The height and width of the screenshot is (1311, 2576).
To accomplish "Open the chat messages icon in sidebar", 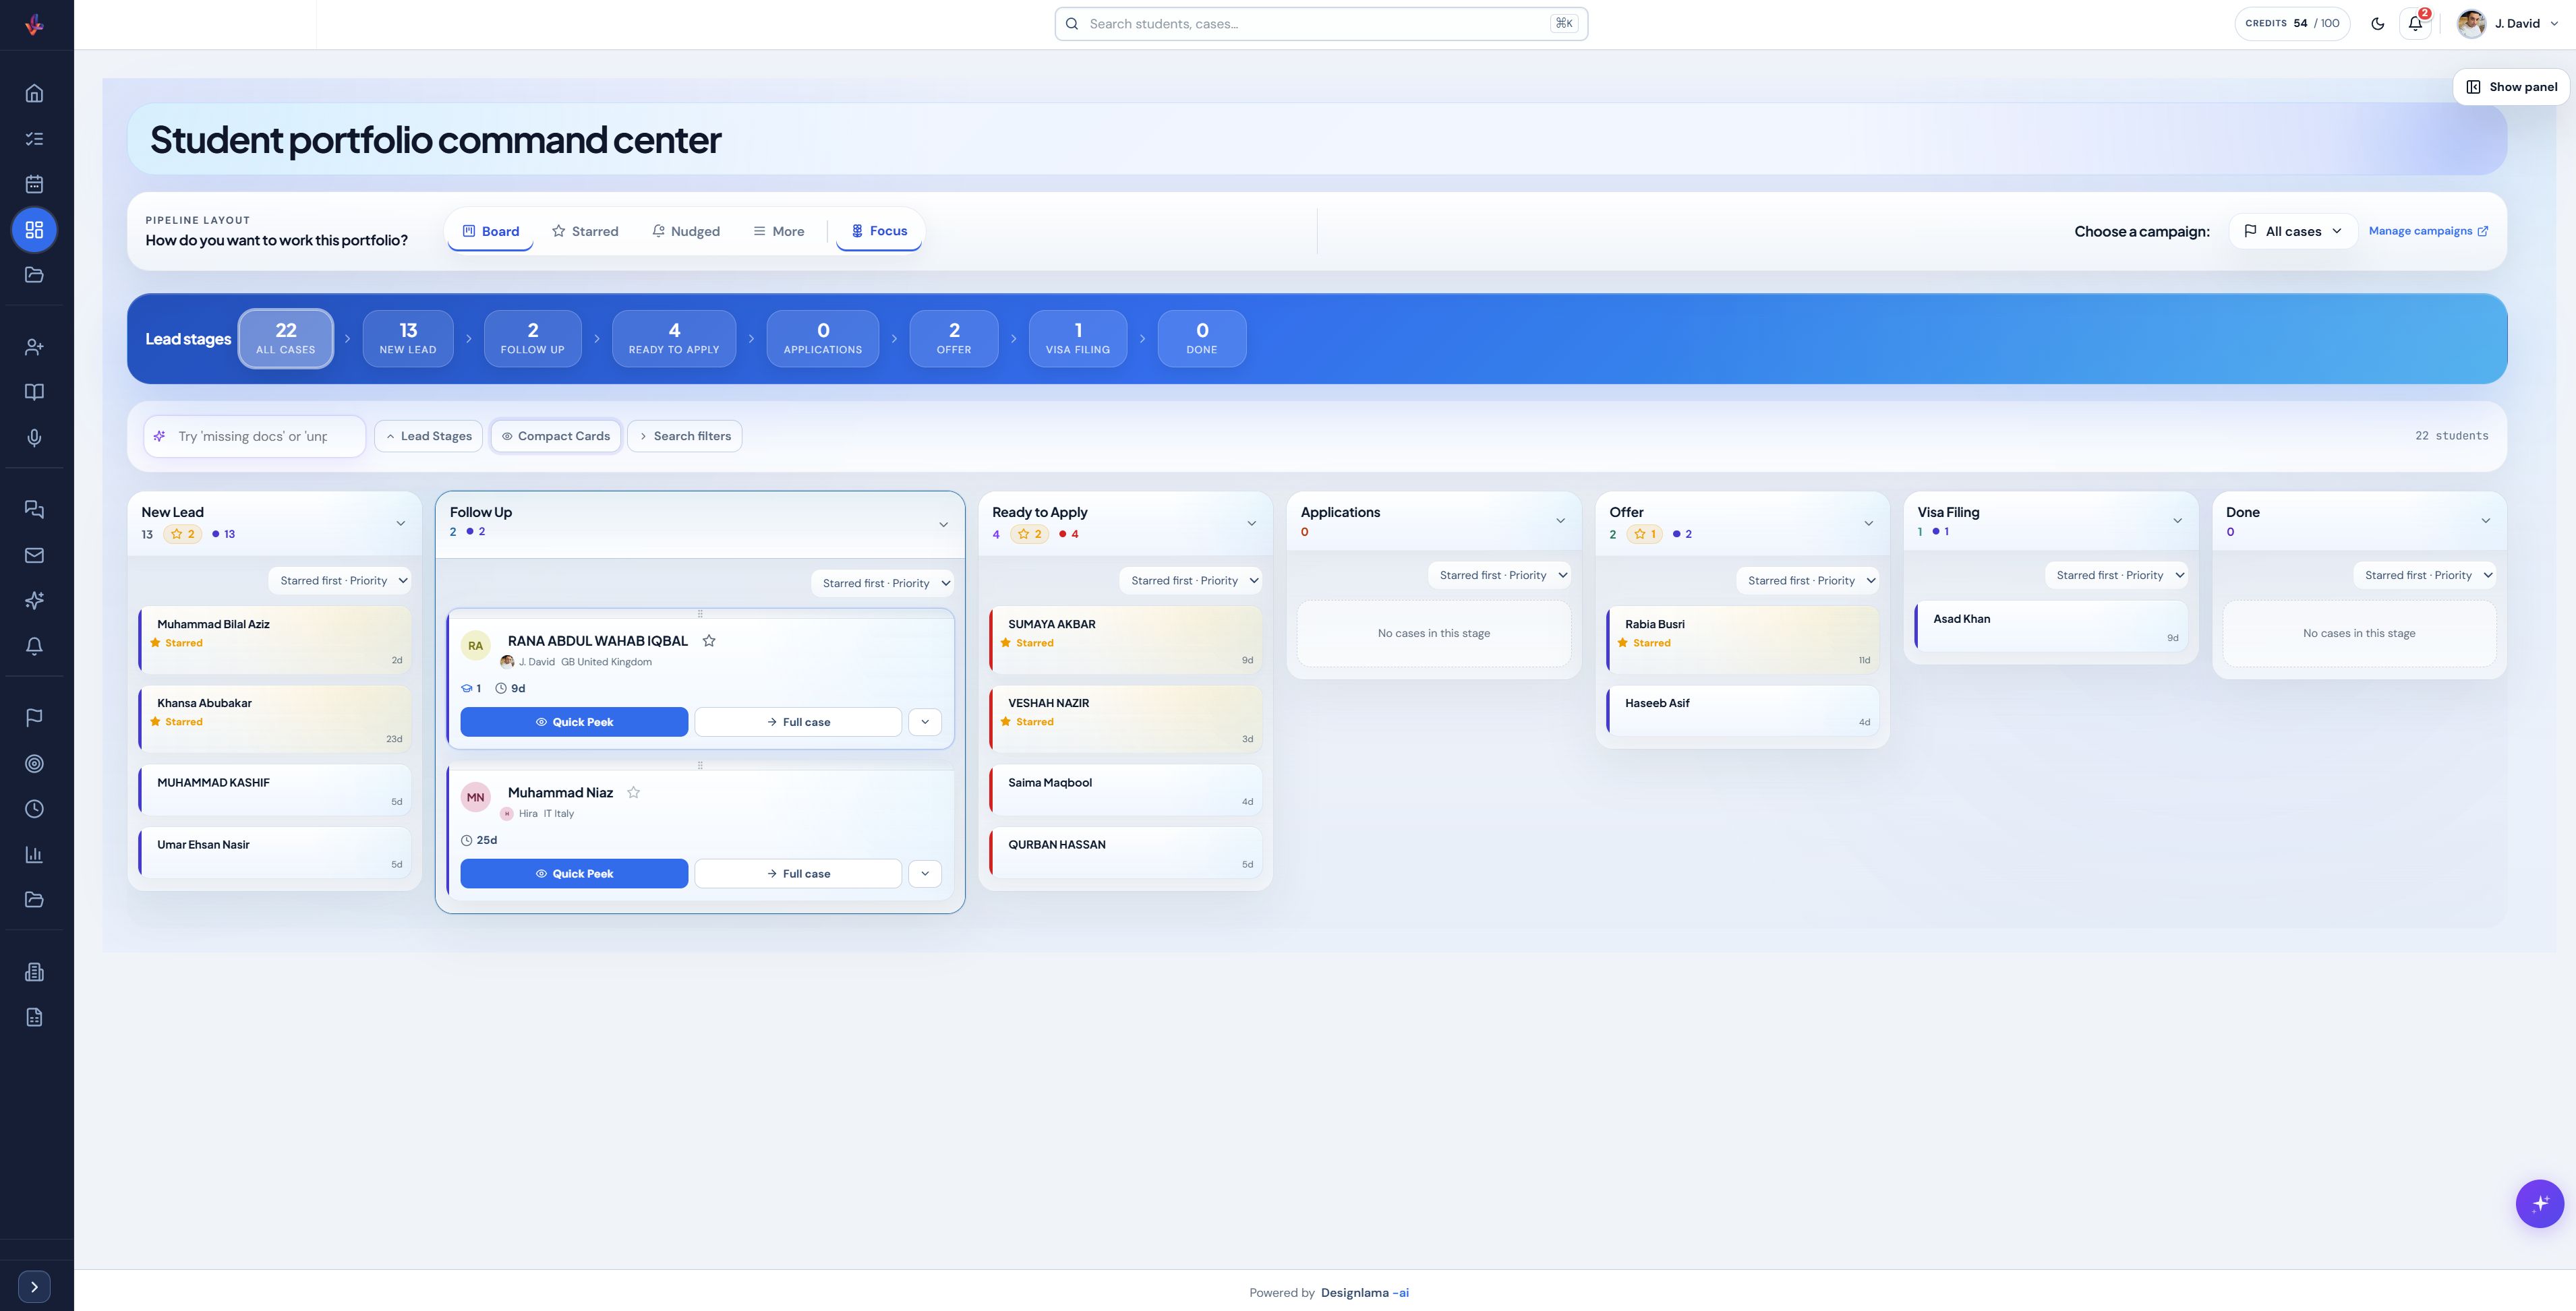I will click(x=34, y=510).
